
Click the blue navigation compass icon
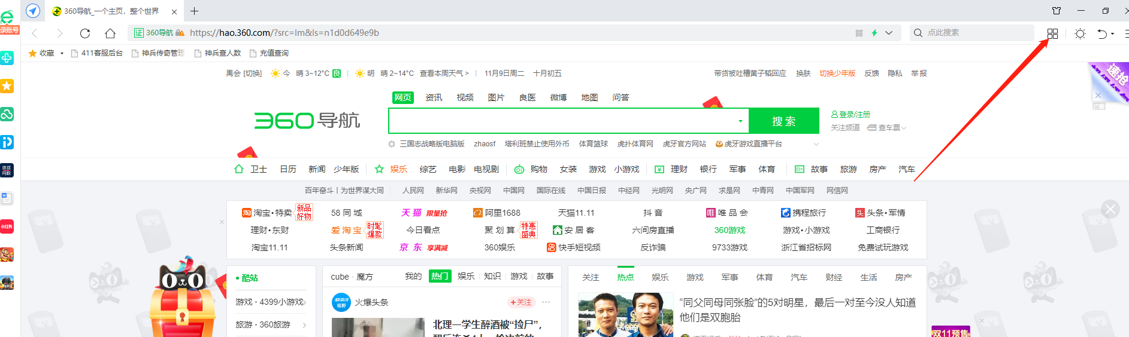click(33, 11)
